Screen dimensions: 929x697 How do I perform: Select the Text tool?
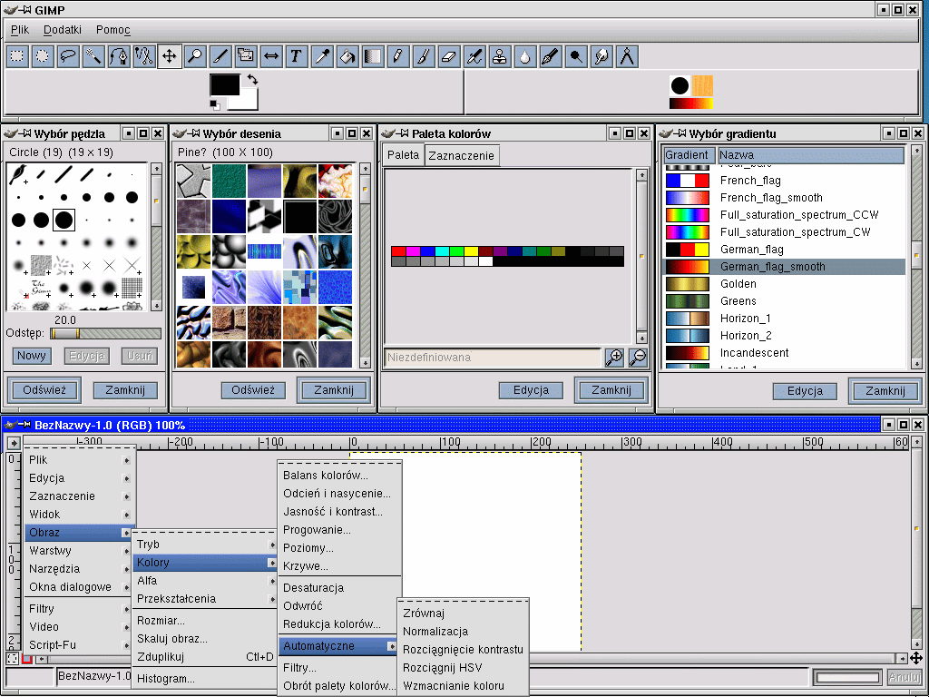pos(297,57)
